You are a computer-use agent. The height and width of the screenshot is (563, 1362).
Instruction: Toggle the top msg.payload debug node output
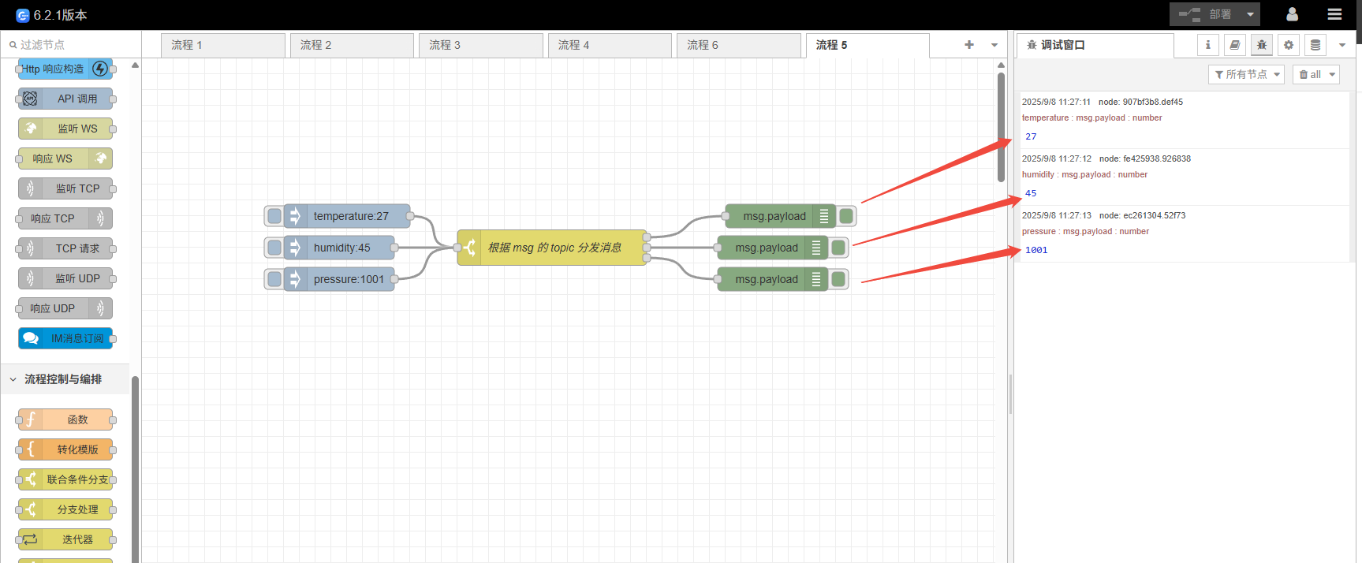click(846, 216)
